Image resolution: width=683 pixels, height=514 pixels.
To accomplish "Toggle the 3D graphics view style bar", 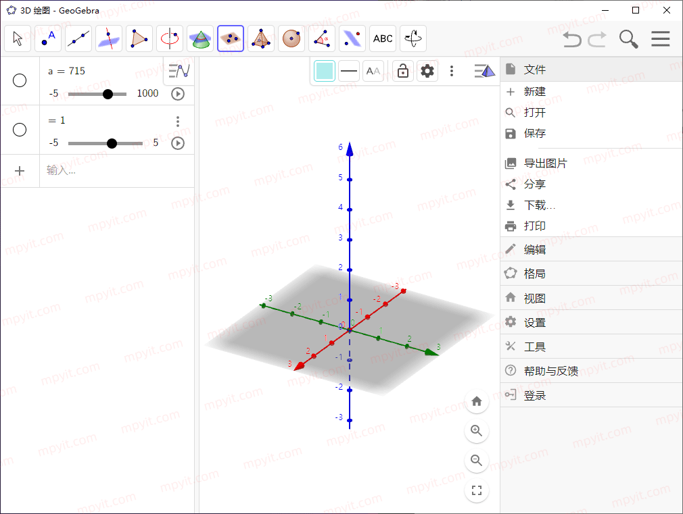I will (x=484, y=70).
